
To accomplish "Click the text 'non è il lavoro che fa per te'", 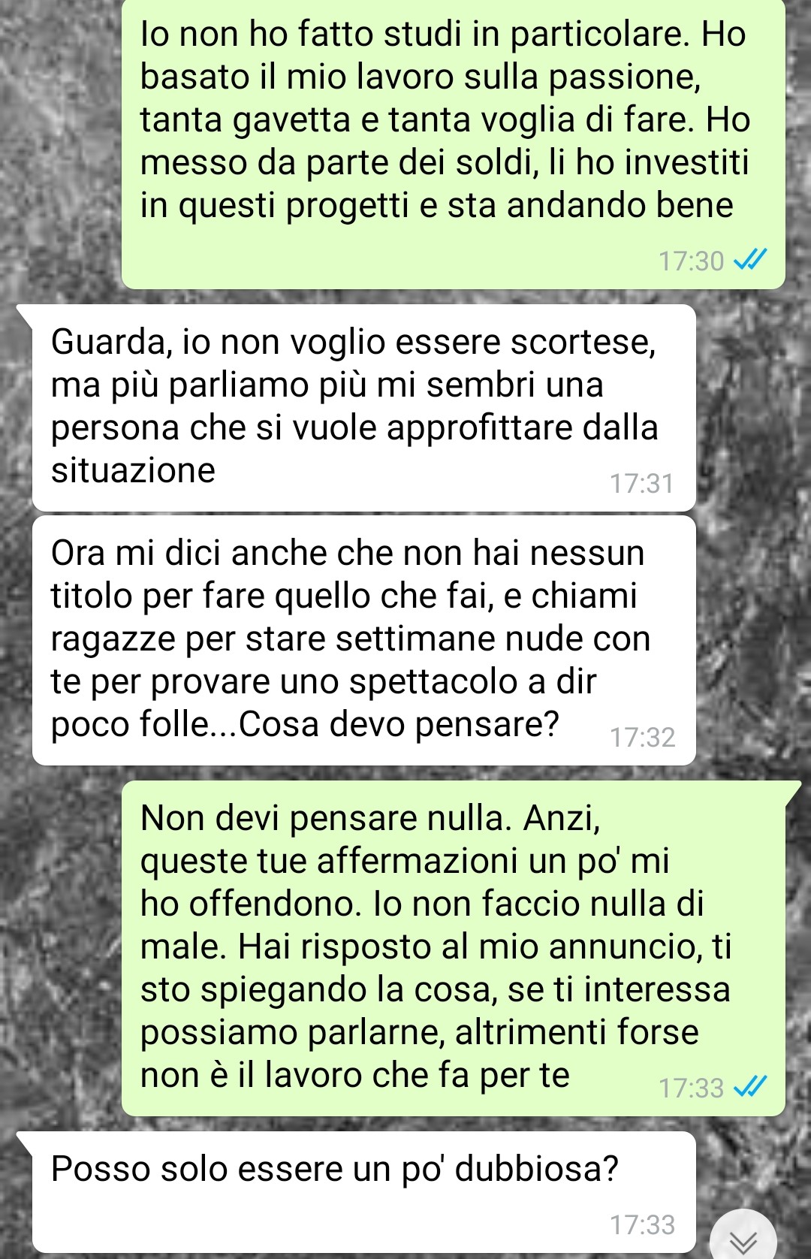I will [355, 1075].
